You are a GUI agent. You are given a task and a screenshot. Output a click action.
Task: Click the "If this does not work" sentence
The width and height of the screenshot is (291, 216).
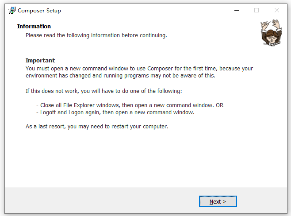click(103, 91)
